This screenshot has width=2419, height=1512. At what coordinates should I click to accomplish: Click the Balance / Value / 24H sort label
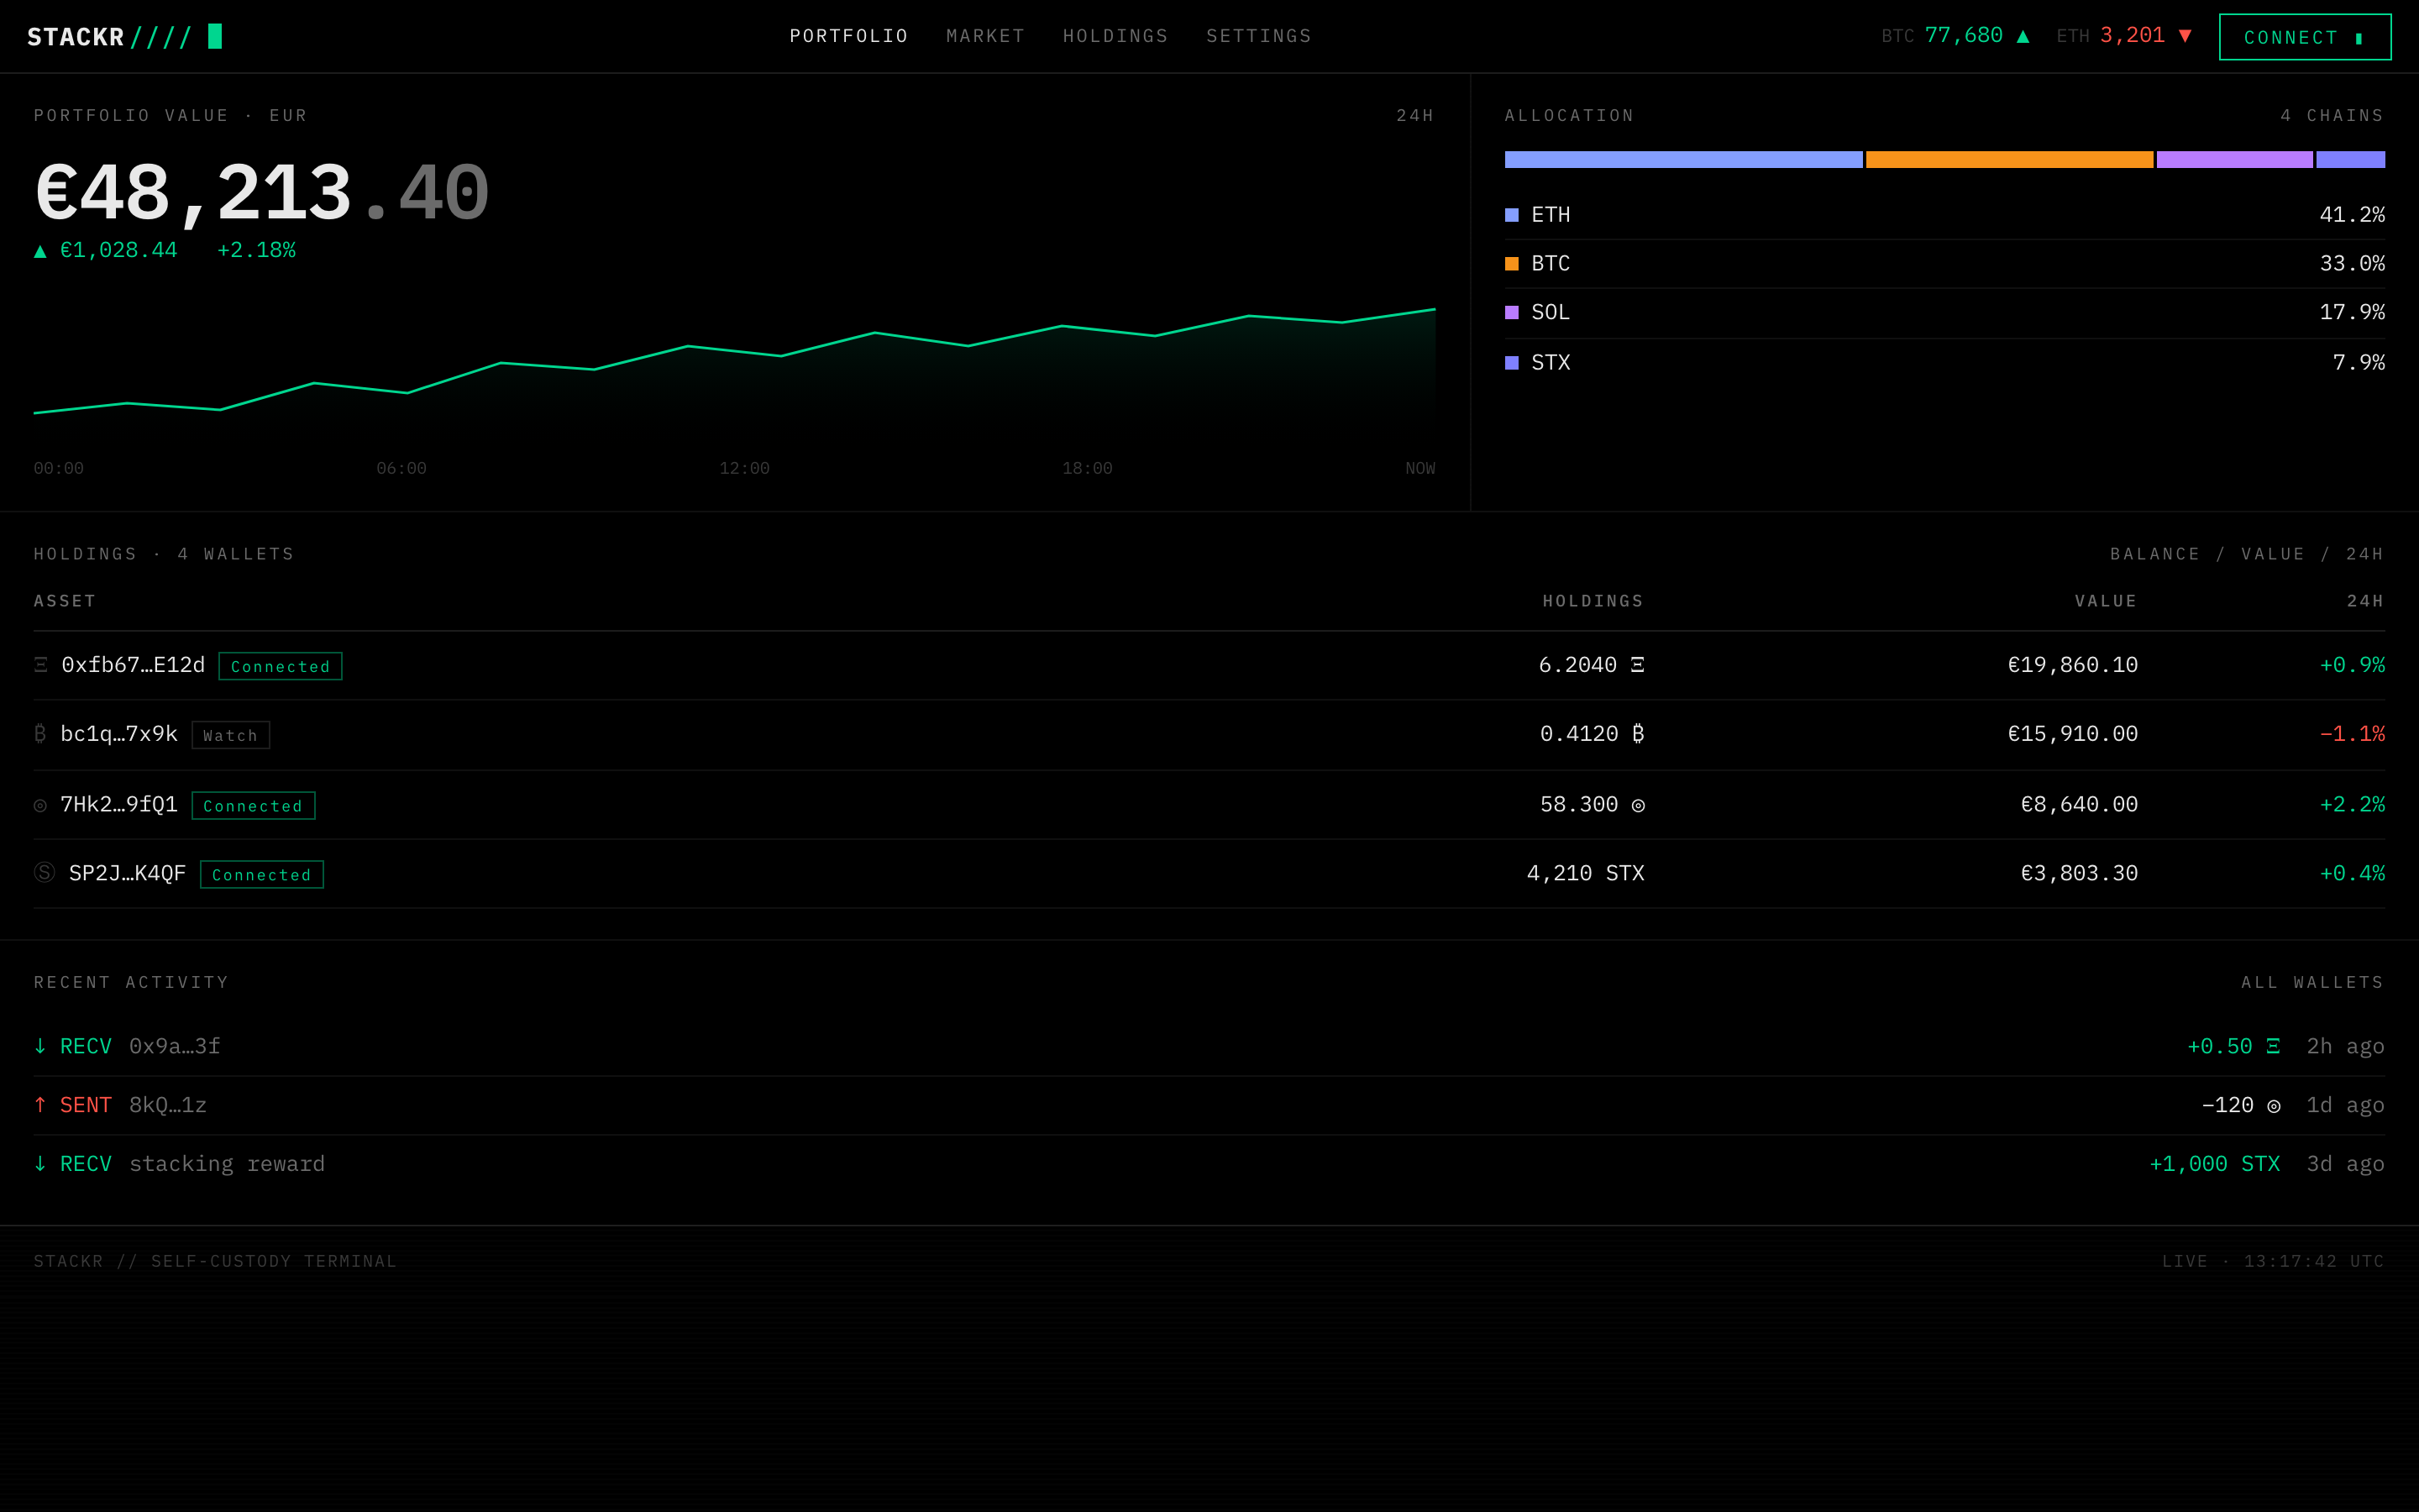(x=2247, y=554)
